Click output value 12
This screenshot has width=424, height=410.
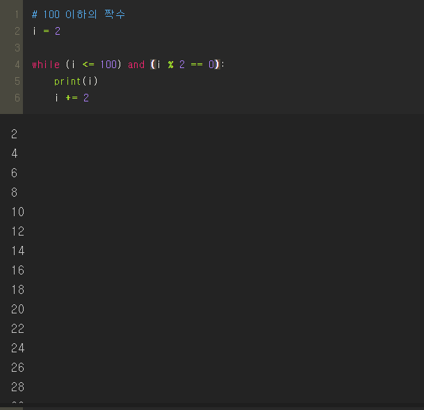[x=18, y=231]
